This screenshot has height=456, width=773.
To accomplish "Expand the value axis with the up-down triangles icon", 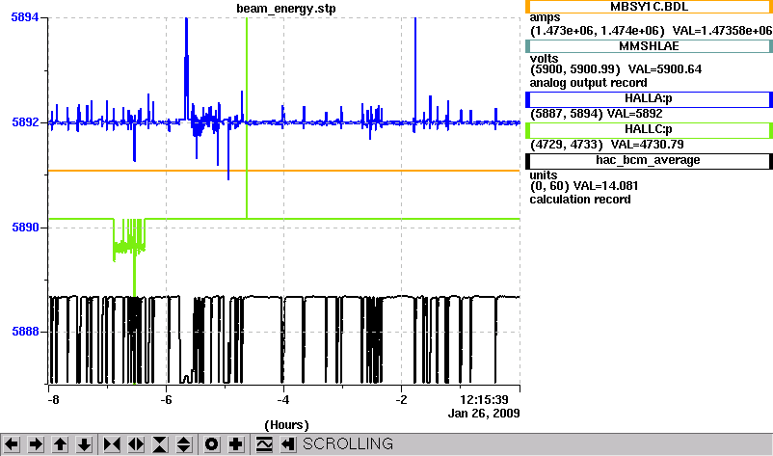I will pyautogui.click(x=184, y=444).
